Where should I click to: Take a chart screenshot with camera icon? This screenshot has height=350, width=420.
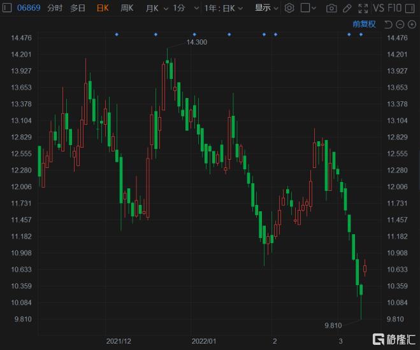coord(331,8)
